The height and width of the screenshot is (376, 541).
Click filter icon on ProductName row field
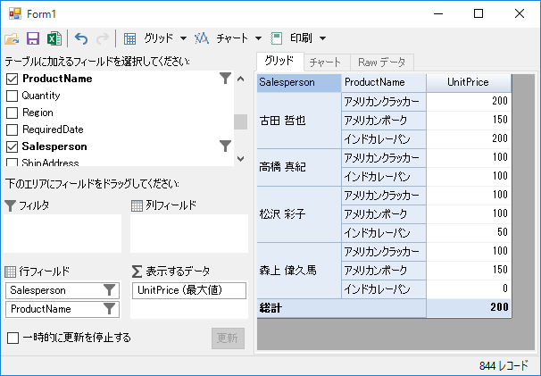pos(109,308)
